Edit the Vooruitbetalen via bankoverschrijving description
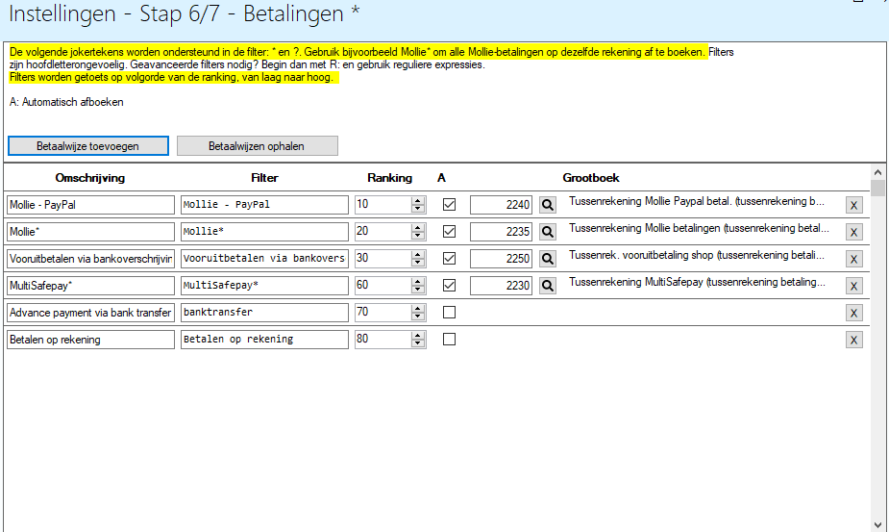The height and width of the screenshot is (532, 889). tap(90, 259)
